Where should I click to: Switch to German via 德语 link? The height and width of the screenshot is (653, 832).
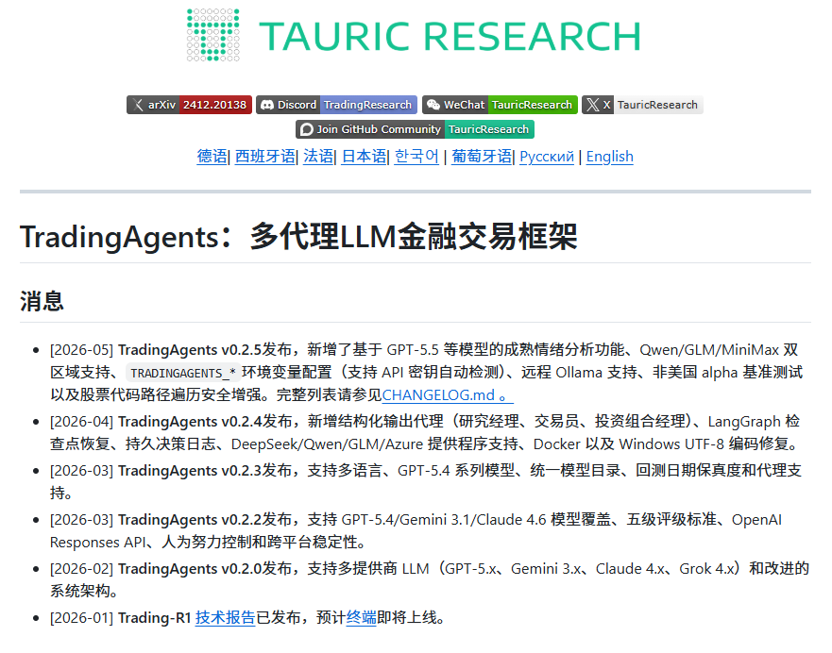coord(212,157)
